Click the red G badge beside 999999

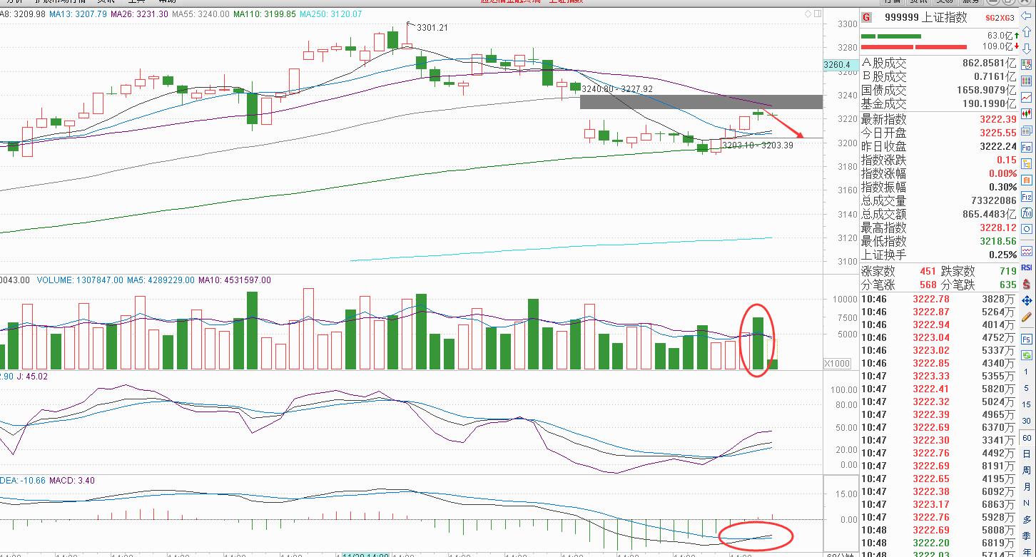pyautogui.click(x=867, y=17)
